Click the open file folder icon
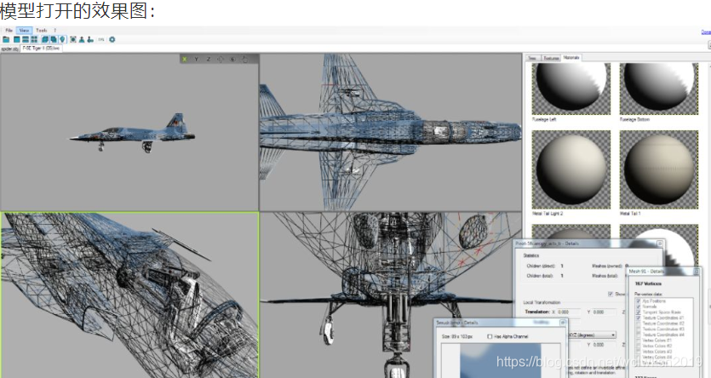This screenshot has height=378, width=711. [x=6, y=39]
